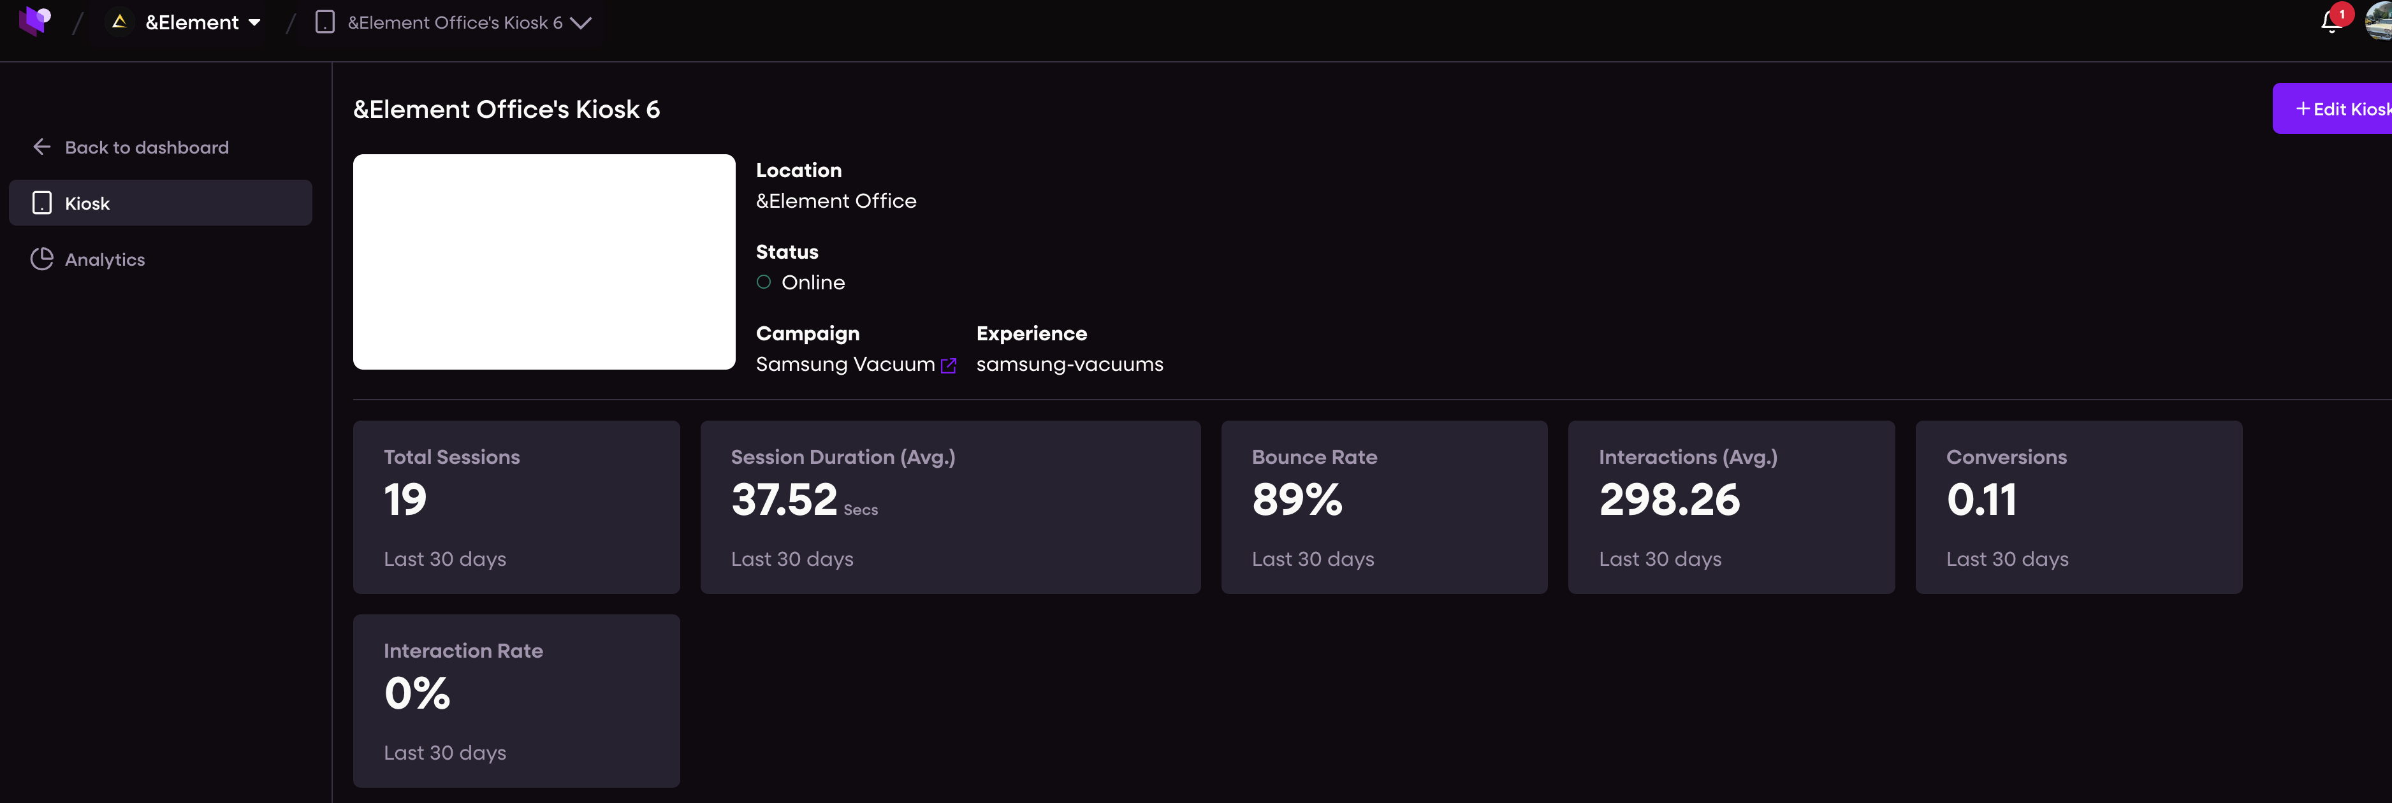Click the purple app logo icon

35,20
